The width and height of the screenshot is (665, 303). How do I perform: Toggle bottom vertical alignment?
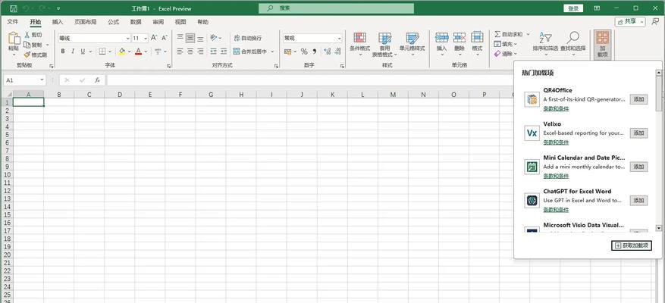point(200,38)
